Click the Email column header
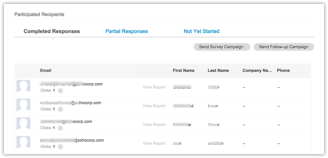328x158 pixels. tap(46, 70)
